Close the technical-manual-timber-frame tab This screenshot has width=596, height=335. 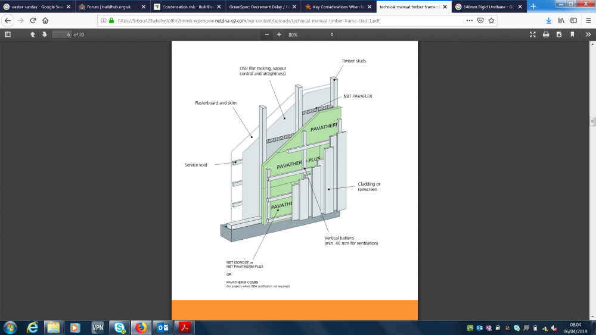point(445,7)
